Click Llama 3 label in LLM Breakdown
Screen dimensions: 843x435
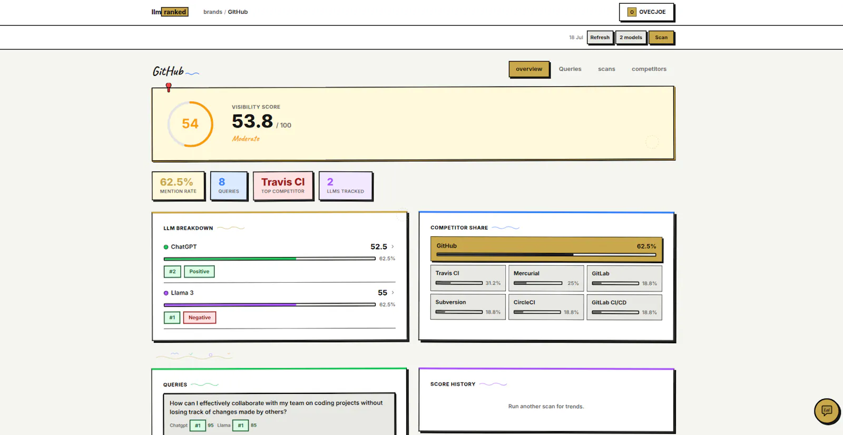[x=182, y=293]
